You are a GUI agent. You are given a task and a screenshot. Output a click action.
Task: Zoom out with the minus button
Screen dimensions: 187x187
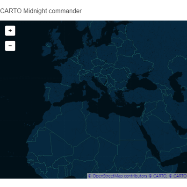click(x=10, y=46)
